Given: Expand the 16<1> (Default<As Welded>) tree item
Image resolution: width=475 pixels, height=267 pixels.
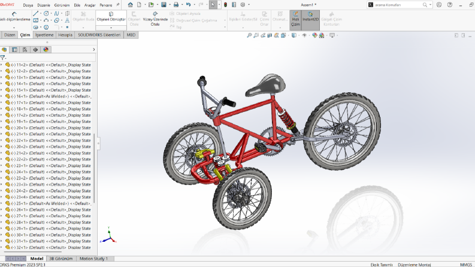Looking at the screenshot, I should coord(2,96).
